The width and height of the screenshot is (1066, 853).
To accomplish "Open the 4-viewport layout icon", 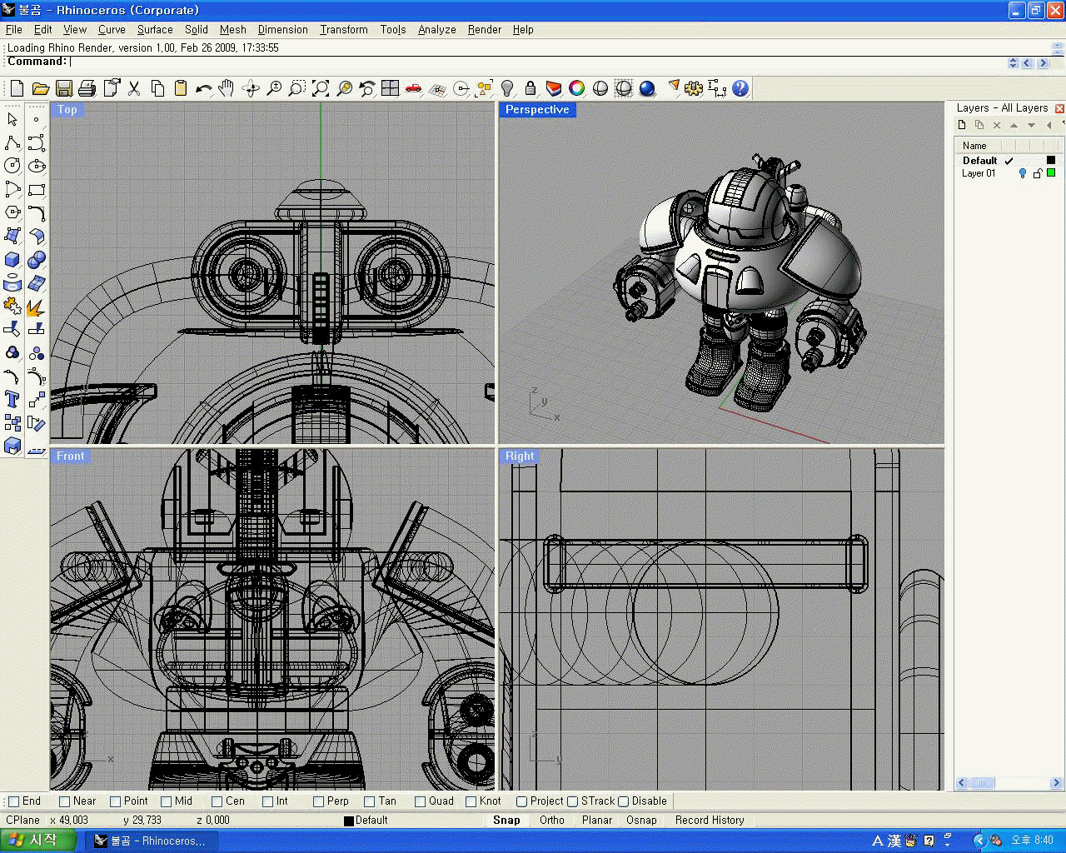I will coord(390,88).
